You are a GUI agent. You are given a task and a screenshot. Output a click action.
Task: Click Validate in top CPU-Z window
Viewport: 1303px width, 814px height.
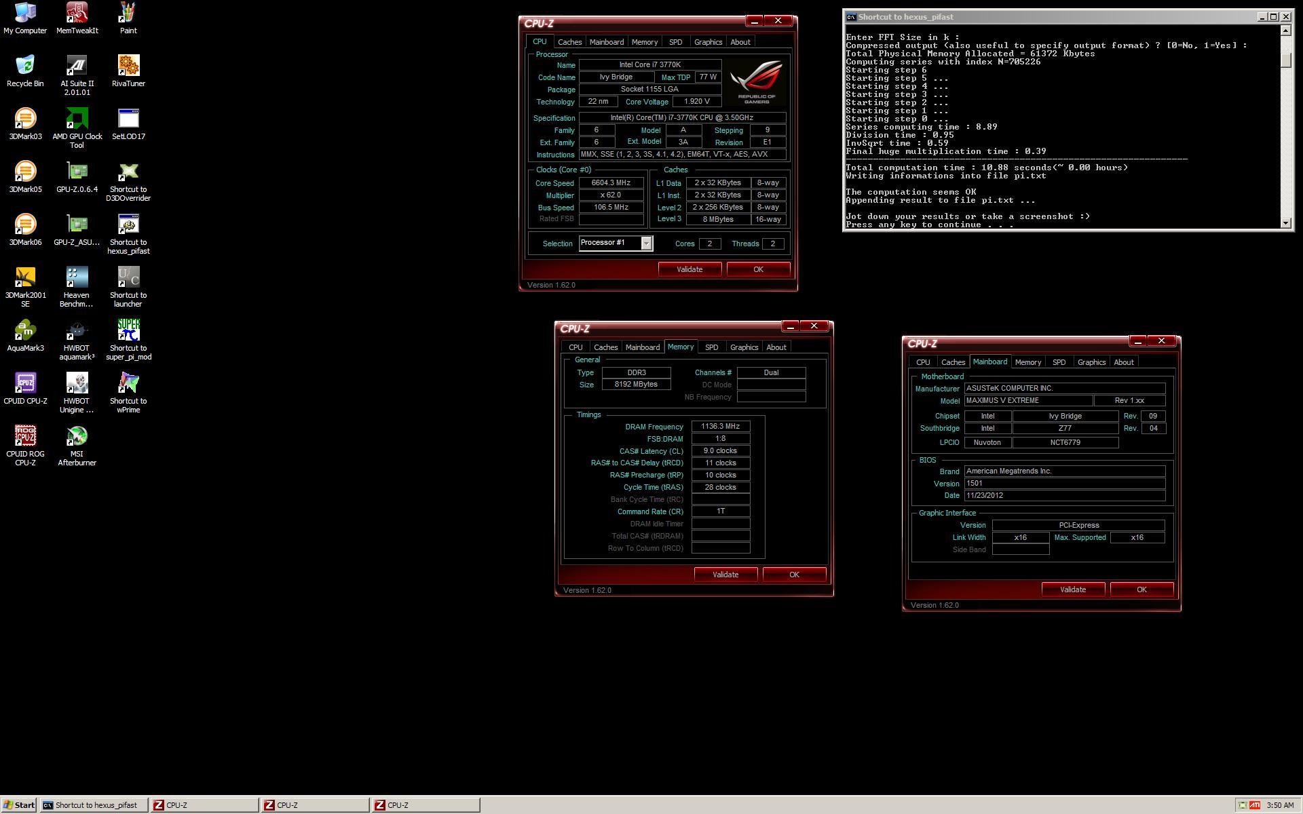(690, 269)
